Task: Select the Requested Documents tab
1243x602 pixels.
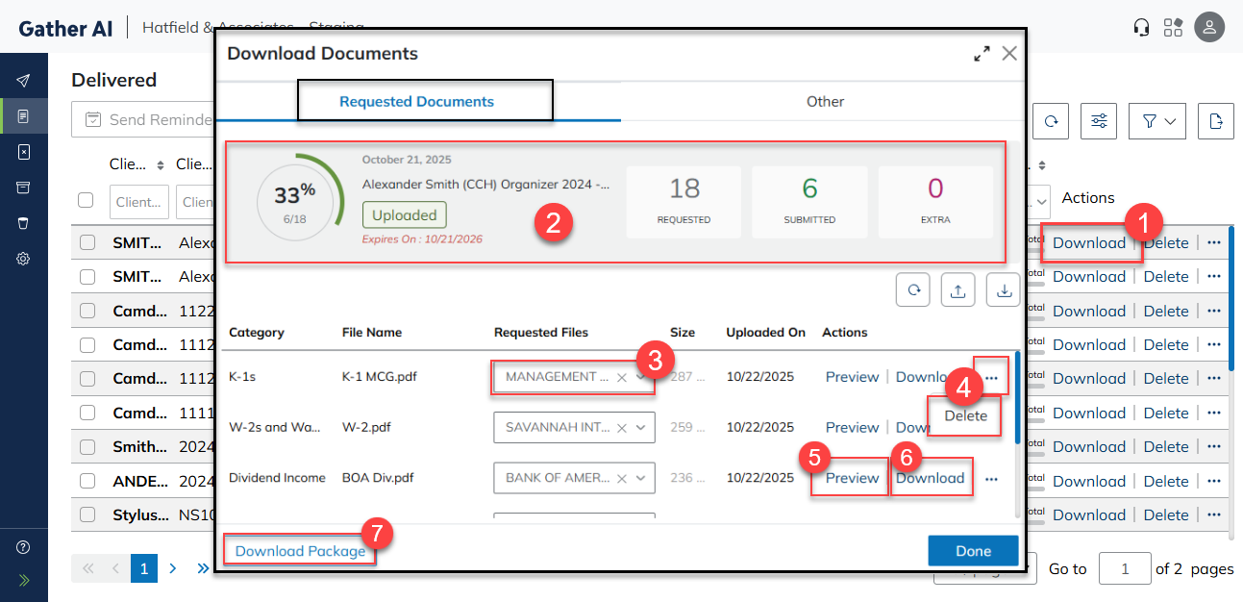Action: tap(416, 101)
